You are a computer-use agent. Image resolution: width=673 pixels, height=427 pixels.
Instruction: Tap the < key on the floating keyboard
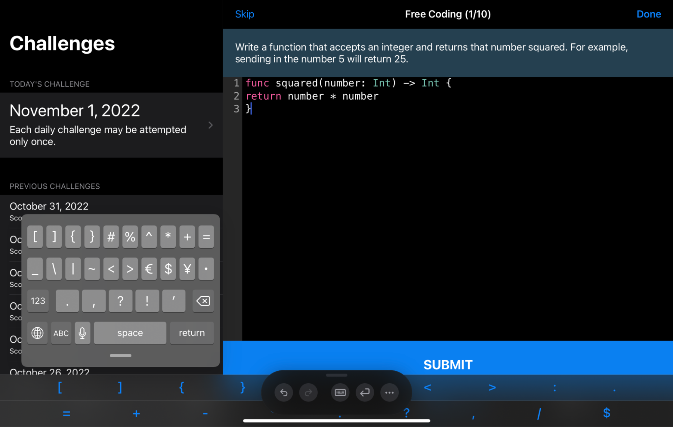[x=111, y=269]
